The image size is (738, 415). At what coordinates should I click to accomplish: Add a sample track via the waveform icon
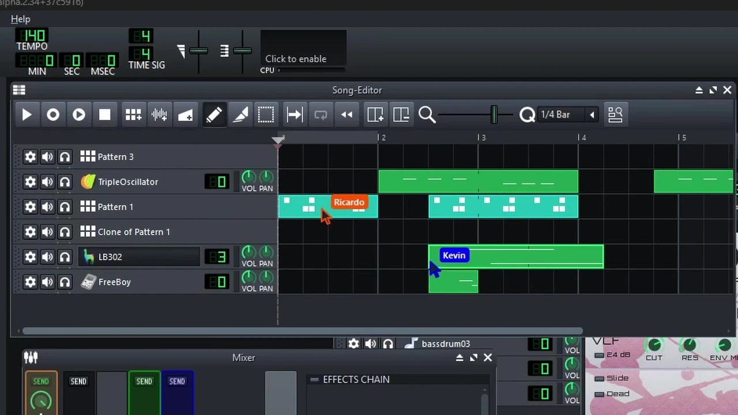[x=159, y=115]
